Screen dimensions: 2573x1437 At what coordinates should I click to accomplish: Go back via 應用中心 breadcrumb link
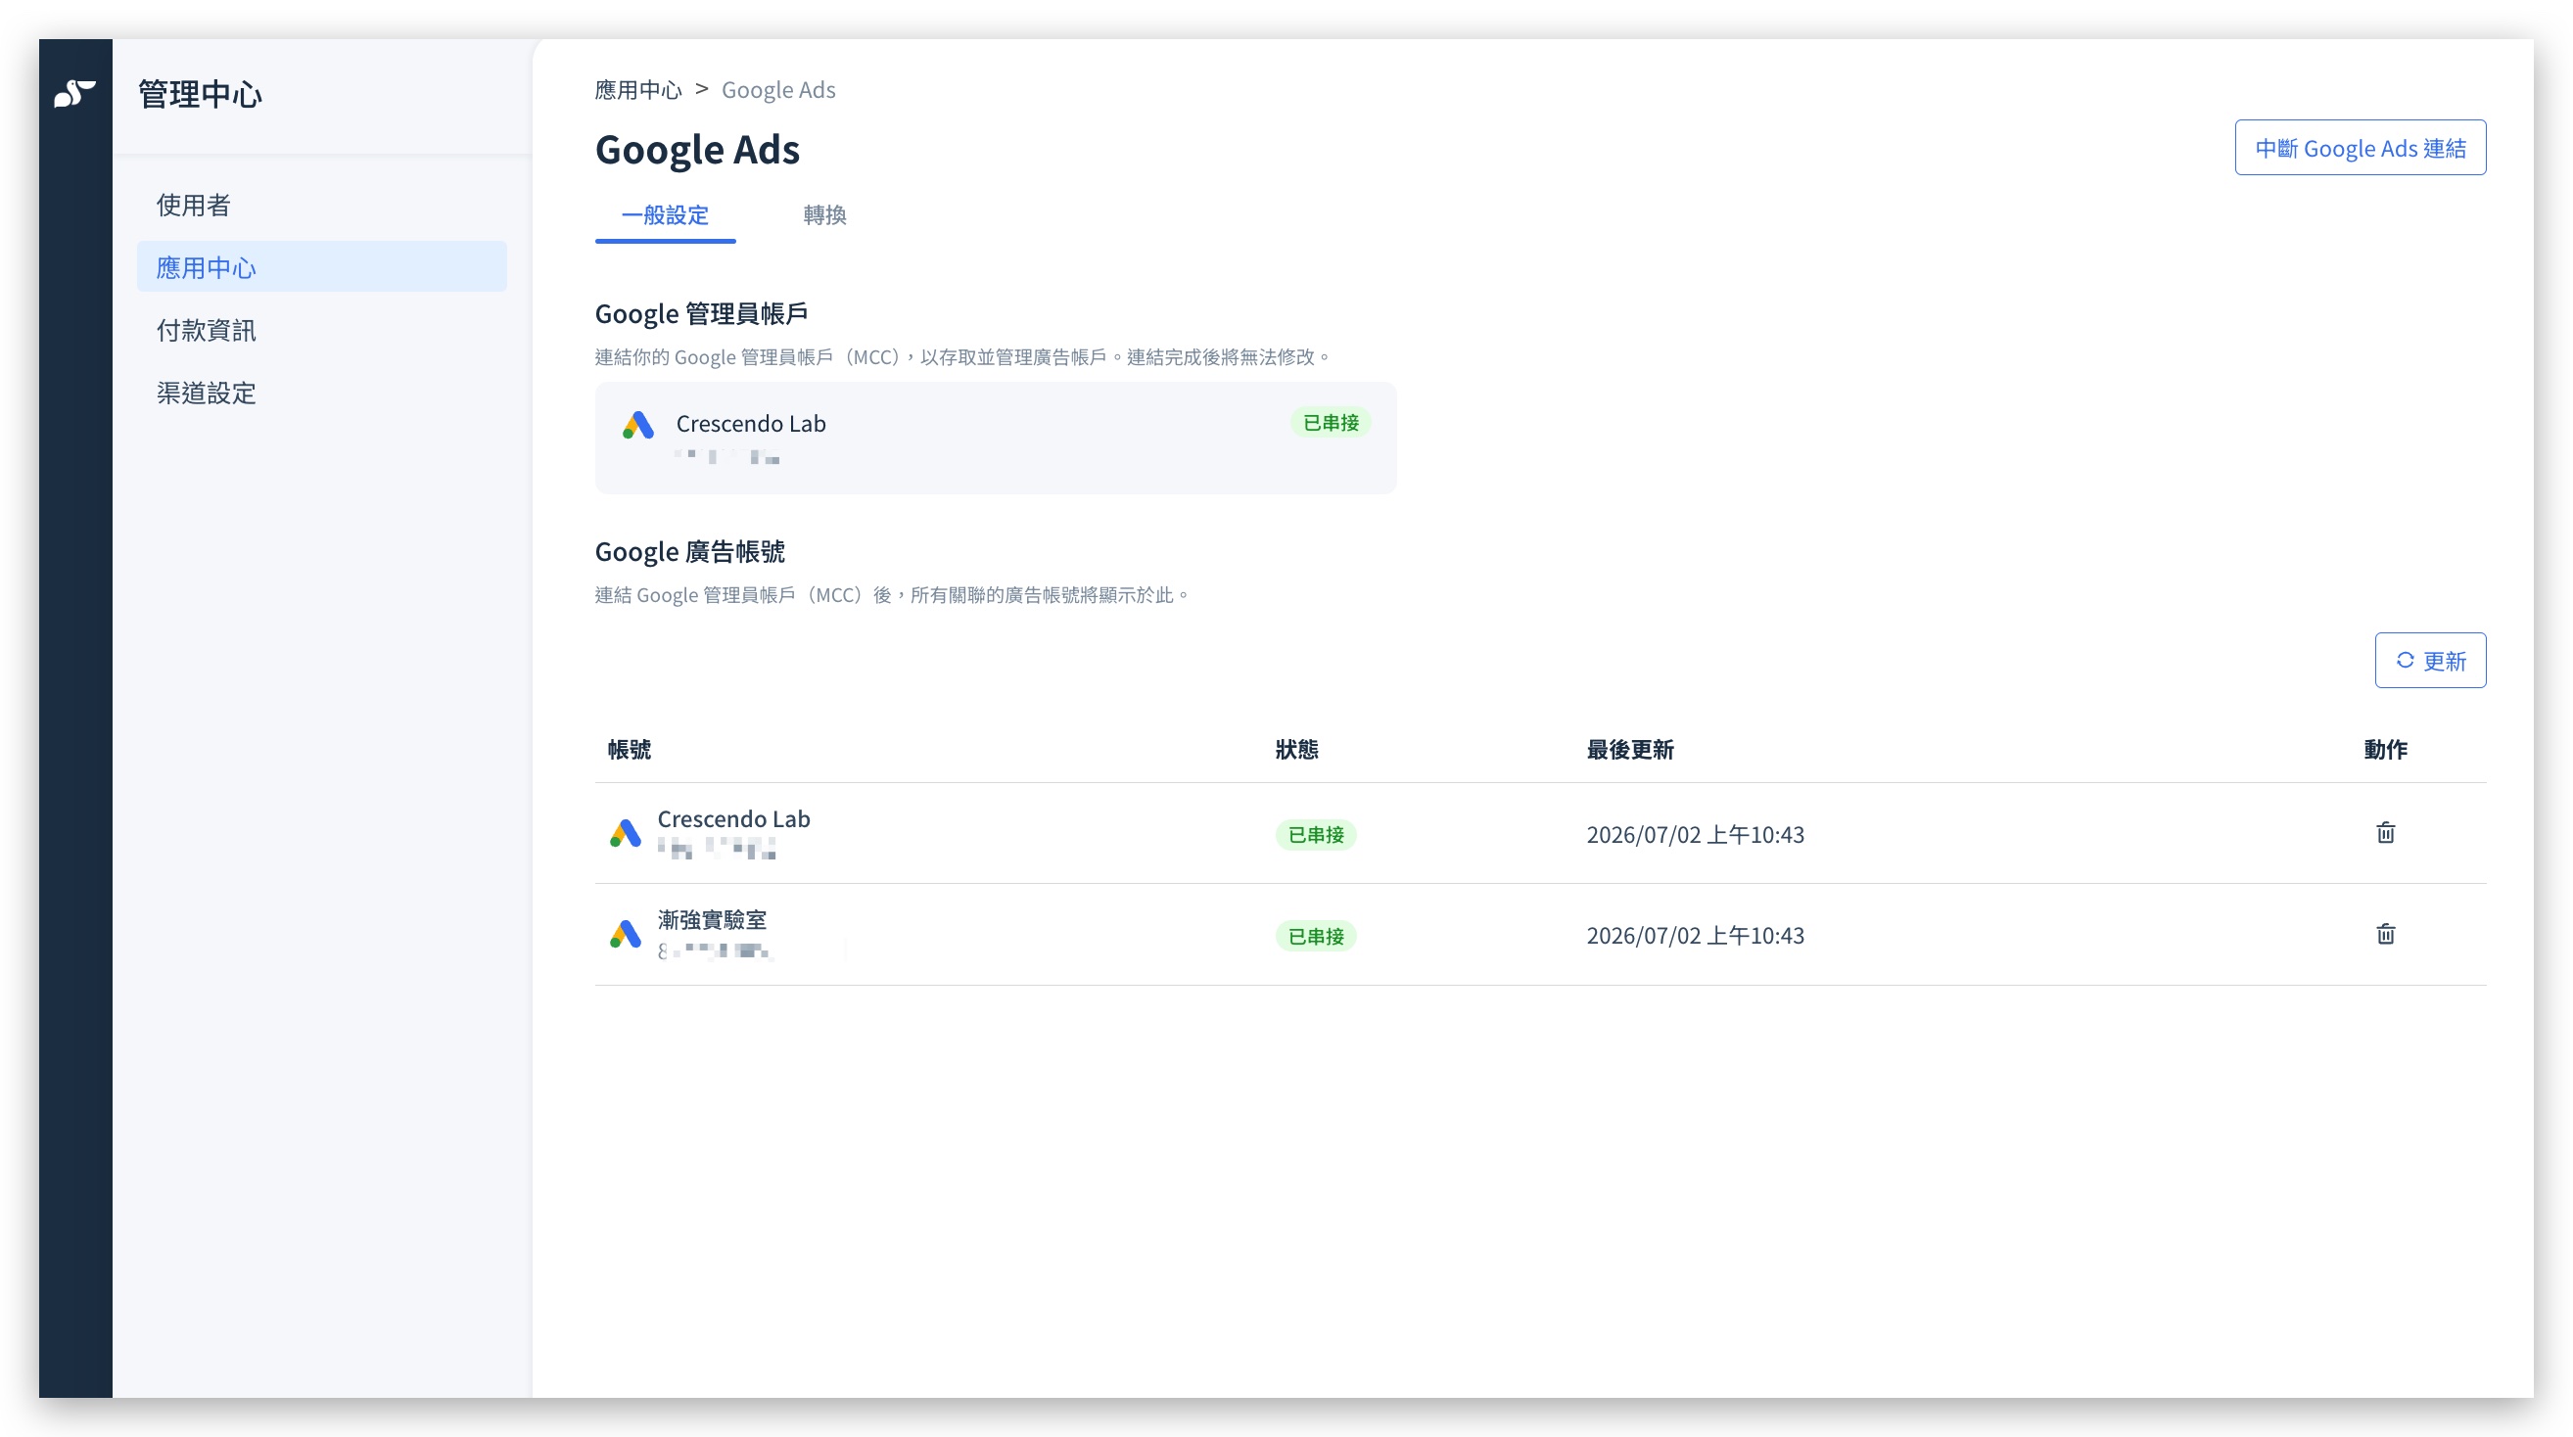(x=638, y=90)
